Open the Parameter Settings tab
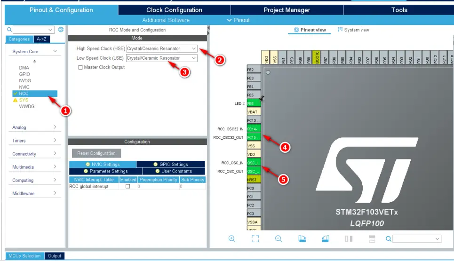 [106, 171]
